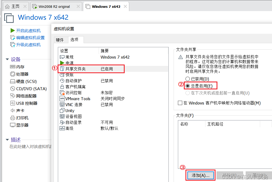Click the monitor icon for 显示器
The height and width of the screenshot is (182, 272).
pos(12,125)
